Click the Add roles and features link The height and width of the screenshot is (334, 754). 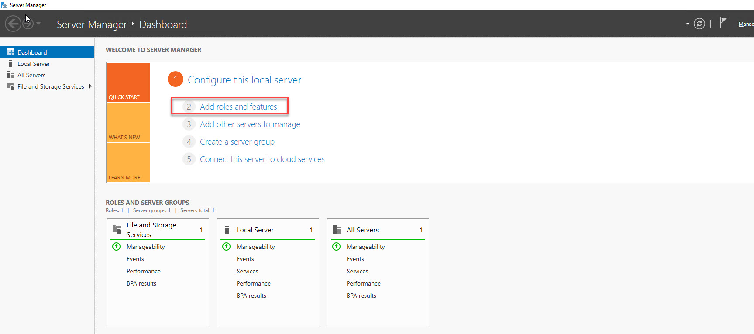point(238,107)
